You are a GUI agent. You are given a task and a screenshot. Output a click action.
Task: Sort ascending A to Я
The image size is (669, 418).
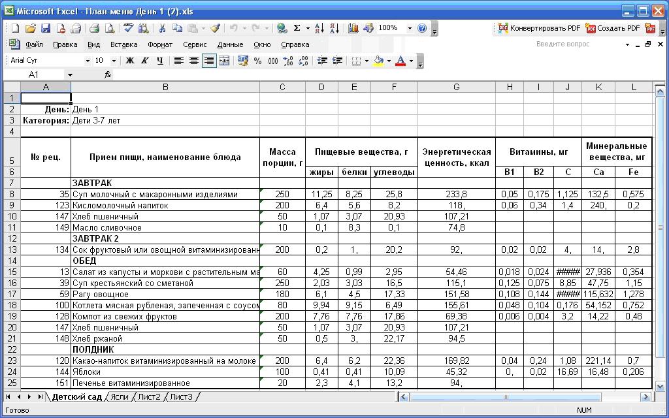tap(319, 29)
